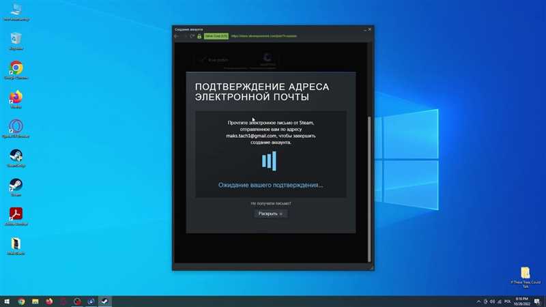Screen dimensions: 546x307
Task: Open the phone app desktop shortcut under Adobe Reader
Action: click(x=16, y=246)
